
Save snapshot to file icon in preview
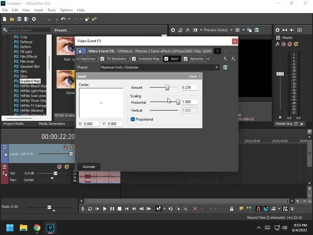point(257,30)
